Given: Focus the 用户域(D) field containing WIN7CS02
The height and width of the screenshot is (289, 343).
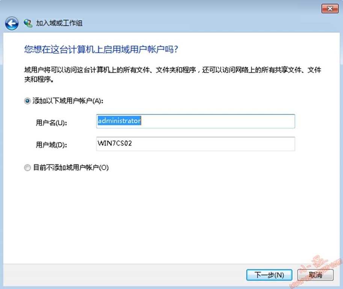Looking at the screenshot, I should pyautogui.click(x=196, y=144).
